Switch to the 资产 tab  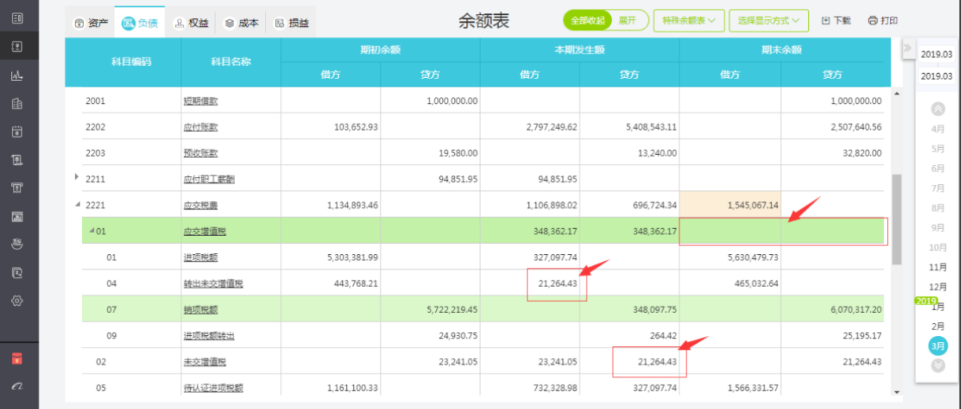91,23
